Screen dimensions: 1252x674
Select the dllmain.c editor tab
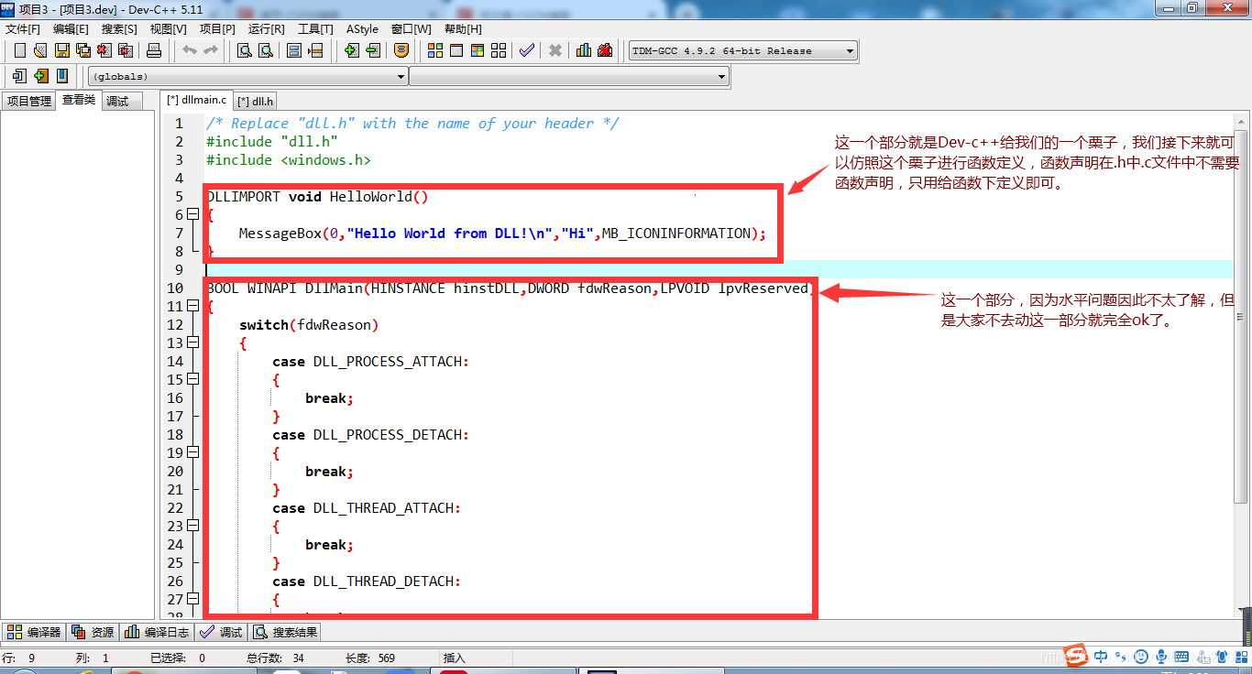coord(196,100)
